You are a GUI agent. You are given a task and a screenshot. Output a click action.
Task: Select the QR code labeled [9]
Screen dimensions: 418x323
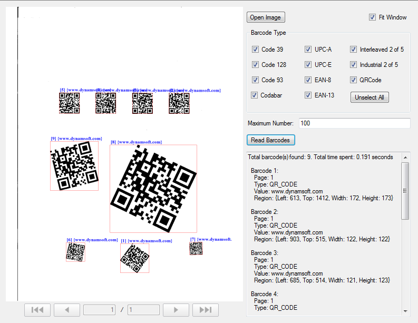point(74,166)
